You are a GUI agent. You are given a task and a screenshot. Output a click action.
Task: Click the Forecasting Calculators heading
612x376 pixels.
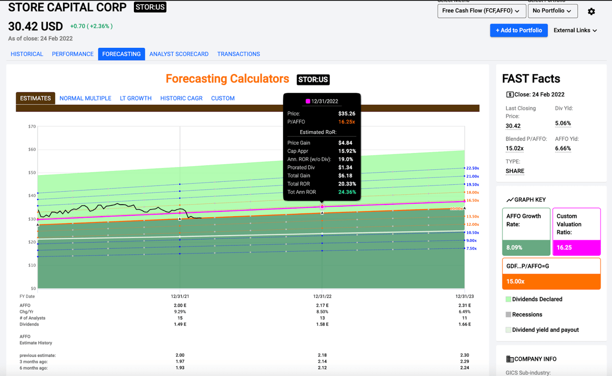click(228, 79)
